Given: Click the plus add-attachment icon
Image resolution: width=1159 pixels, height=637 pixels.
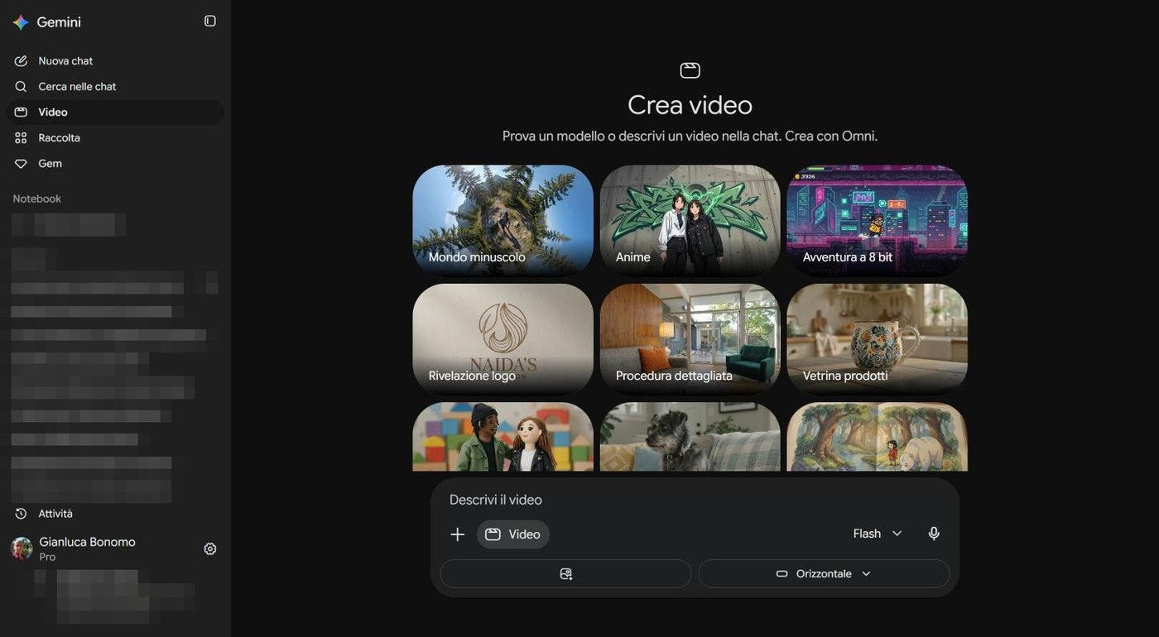Looking at the screenshot, I should coord(457,534).
